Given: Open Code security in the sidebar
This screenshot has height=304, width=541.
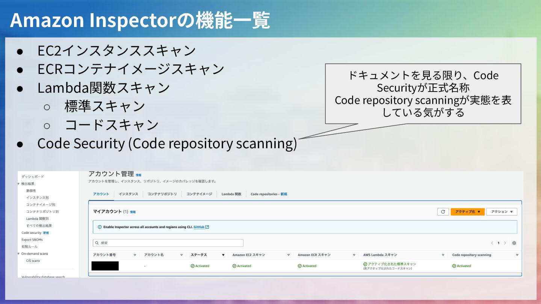Looking at the screenshot, I should [32, 233].
